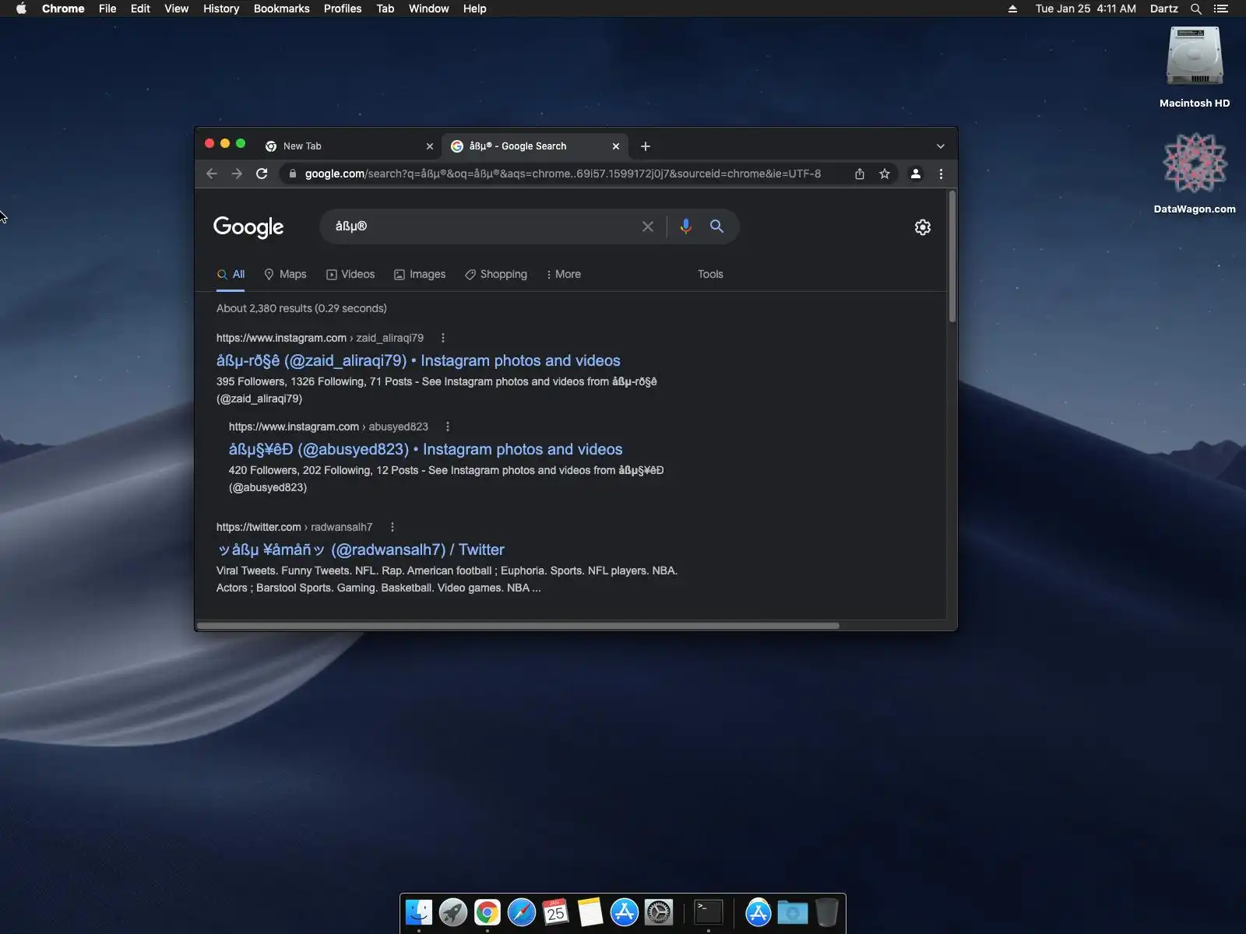Image resolution: width=1246 pixels, height=934 pixels.
Task: Switch to Shopping results
Action: click(x=496, y=274)
